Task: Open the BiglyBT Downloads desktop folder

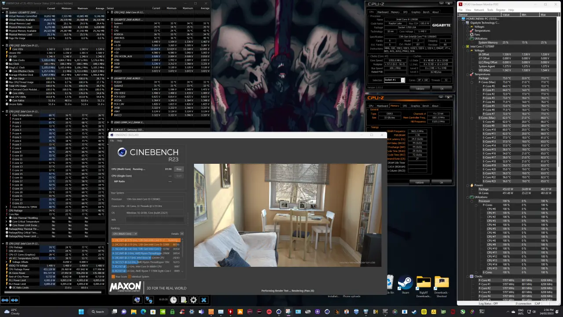Action: click(x=424, y=287)
